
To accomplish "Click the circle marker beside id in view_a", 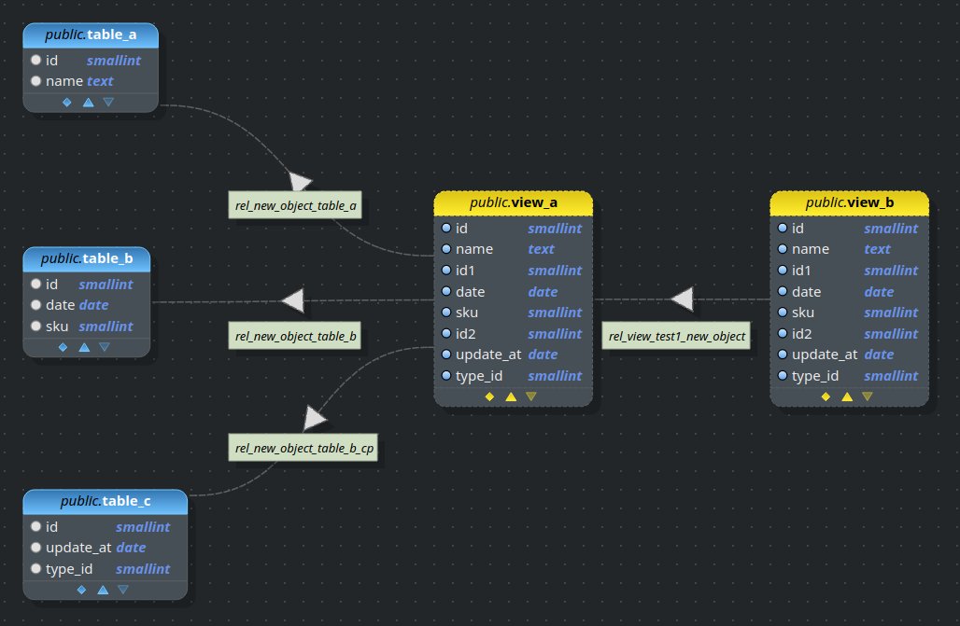I will coord(446,228).
